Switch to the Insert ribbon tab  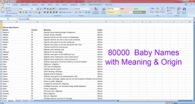pyautogui.click(x=15, y=5)
